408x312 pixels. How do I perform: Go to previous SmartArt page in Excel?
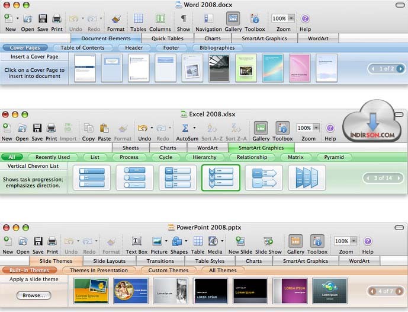[368, 179]
